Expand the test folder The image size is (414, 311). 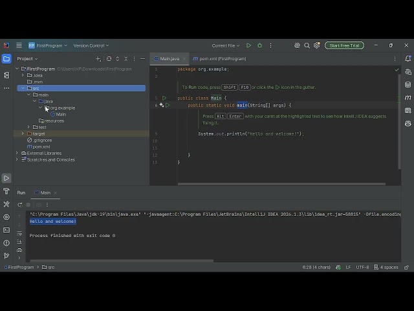pos(28,127)
